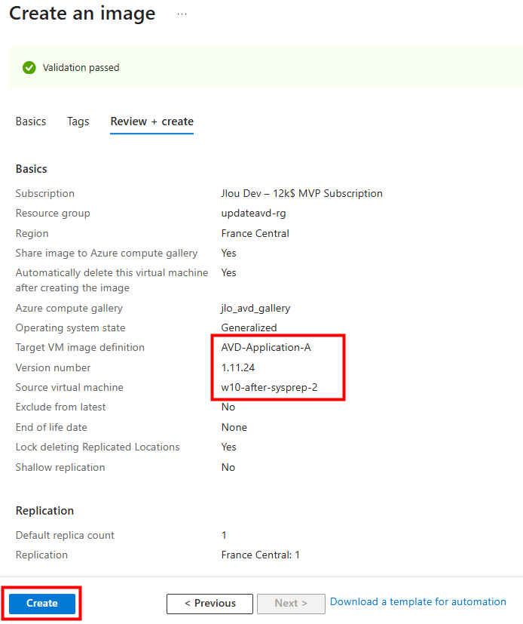Click the Validation passed banner text
Viewport: 523px width, 624px height.
[x=81, y=68]
